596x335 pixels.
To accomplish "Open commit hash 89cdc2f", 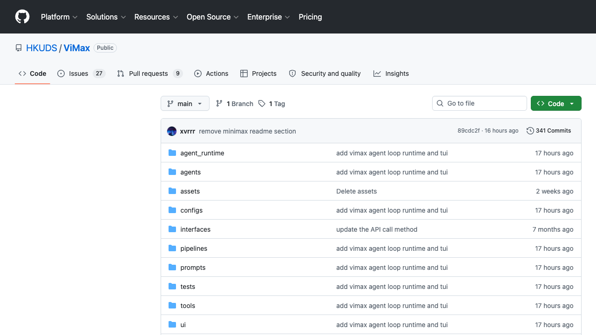I will [x=468, y=131].
